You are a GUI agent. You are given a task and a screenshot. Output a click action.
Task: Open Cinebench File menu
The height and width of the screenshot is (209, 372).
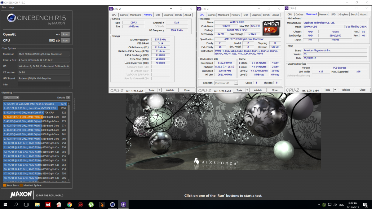(4, 7)
